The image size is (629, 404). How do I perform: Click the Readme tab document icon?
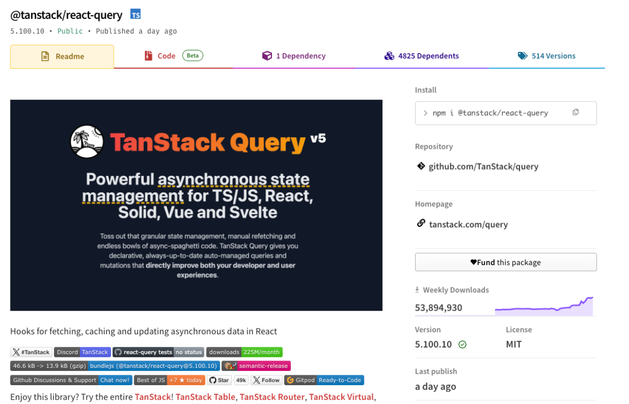point(45,57)
